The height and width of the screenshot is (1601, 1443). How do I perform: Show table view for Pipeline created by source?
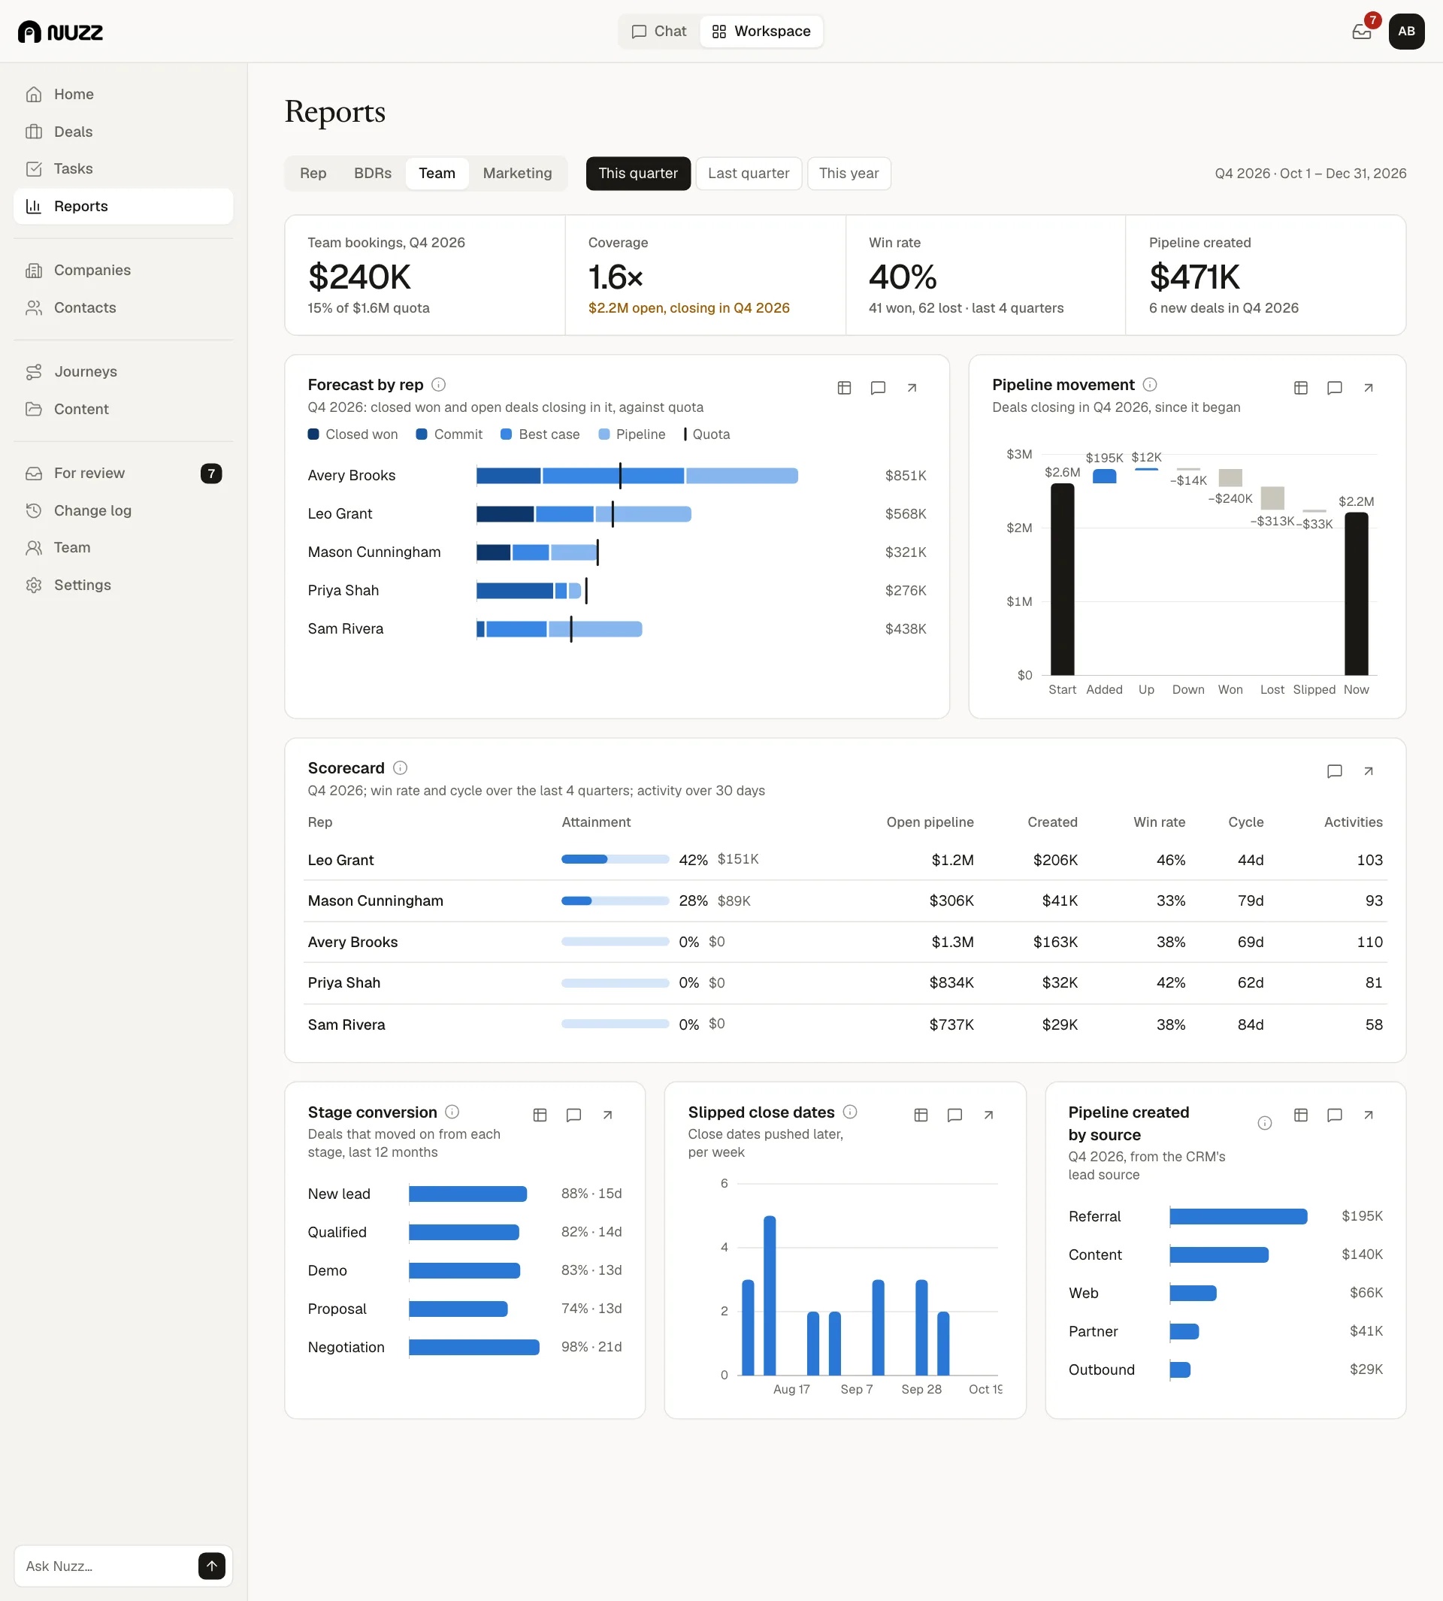1300,1115
